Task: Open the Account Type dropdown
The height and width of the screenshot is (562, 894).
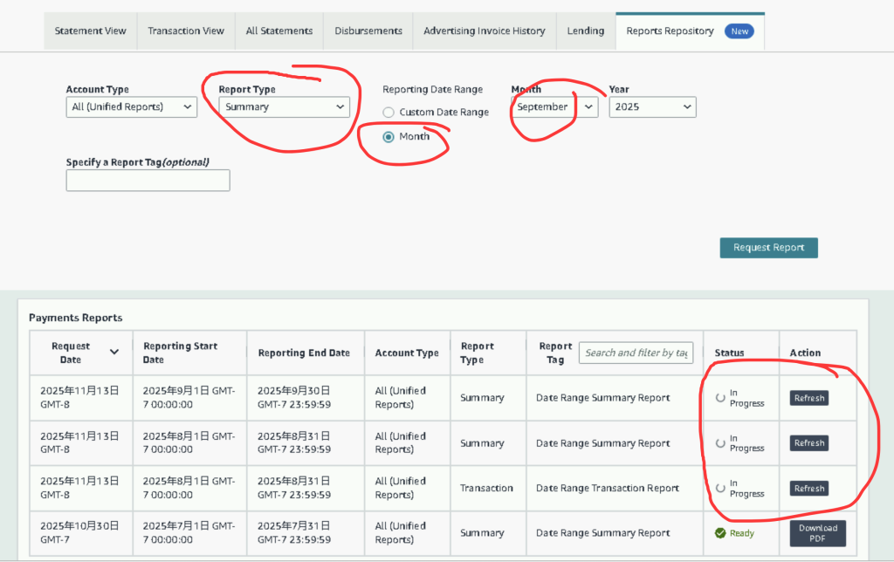Action: tap(132, 107)
